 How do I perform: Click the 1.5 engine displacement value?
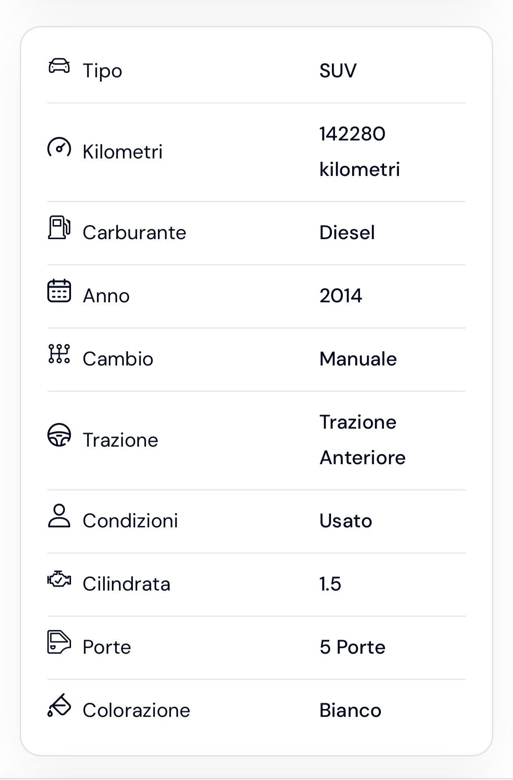[x=330, y=584]
